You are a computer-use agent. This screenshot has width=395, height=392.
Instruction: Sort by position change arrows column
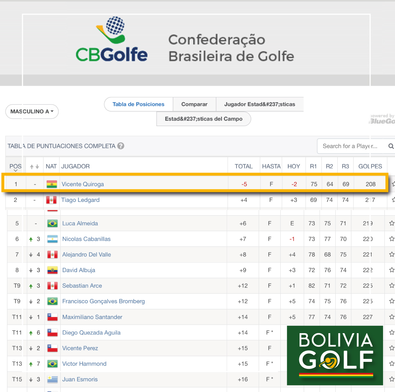(x=35, y=167)
